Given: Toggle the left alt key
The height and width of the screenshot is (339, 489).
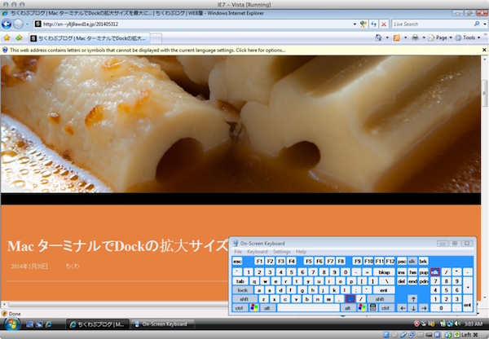Looking at the screenshot, I should click(267, 308).
